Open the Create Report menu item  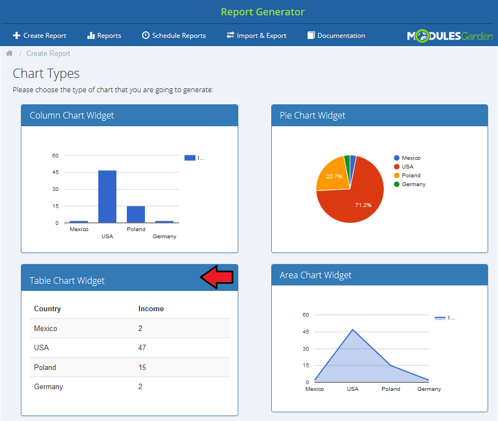[40, 36]
